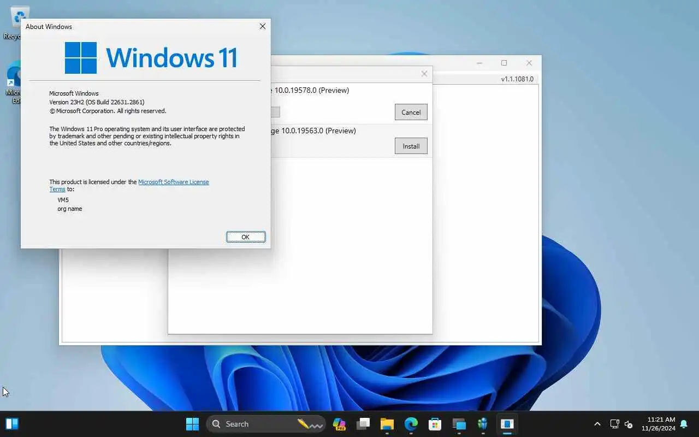This screenshot has height=437, width=699.
Task: Click the taskbar Search box
Action: click(265, 424)
